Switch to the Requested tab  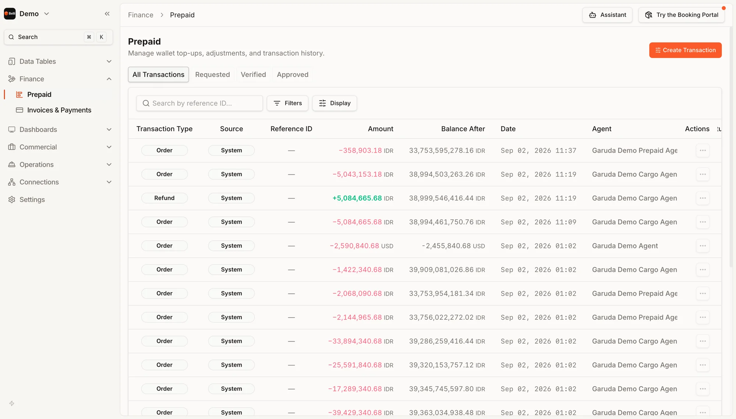pyautogui.click(x=212, y=74)
